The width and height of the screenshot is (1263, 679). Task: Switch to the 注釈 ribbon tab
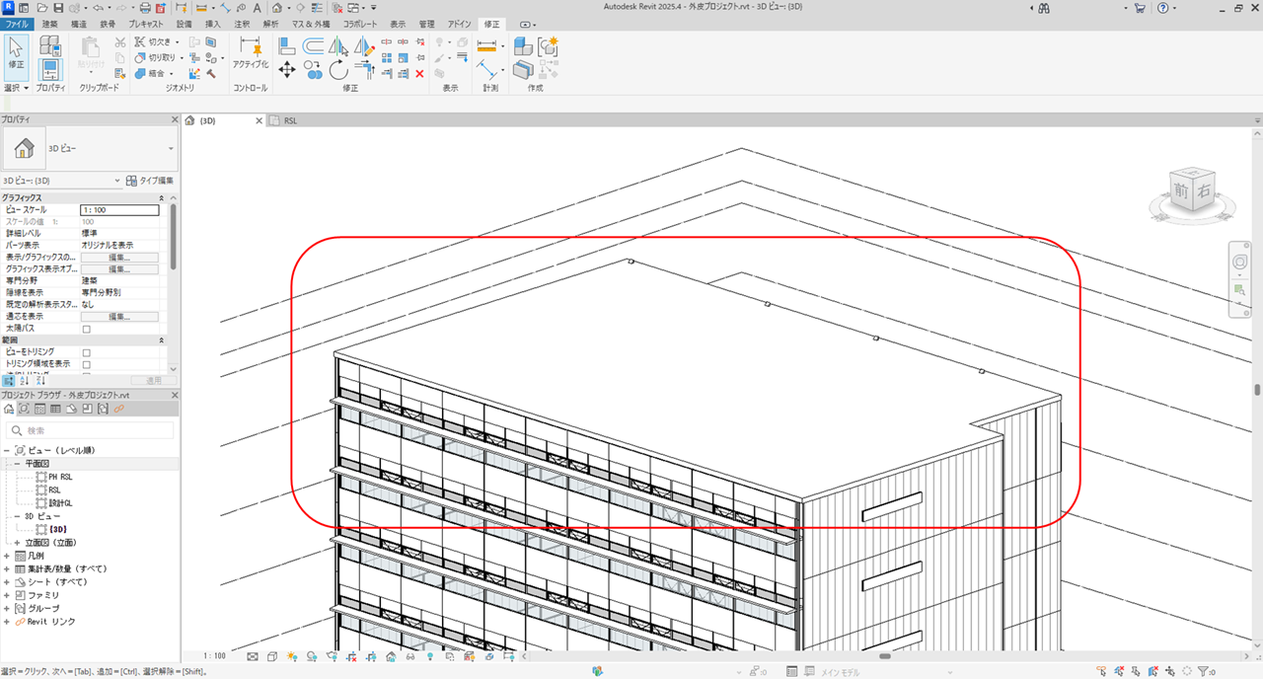(242, 24)
